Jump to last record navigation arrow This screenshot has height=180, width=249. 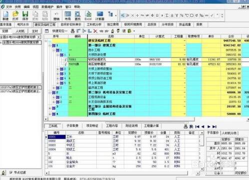pos(215,126)
